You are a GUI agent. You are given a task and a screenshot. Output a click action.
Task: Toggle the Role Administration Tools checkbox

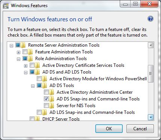click(25, 58)
